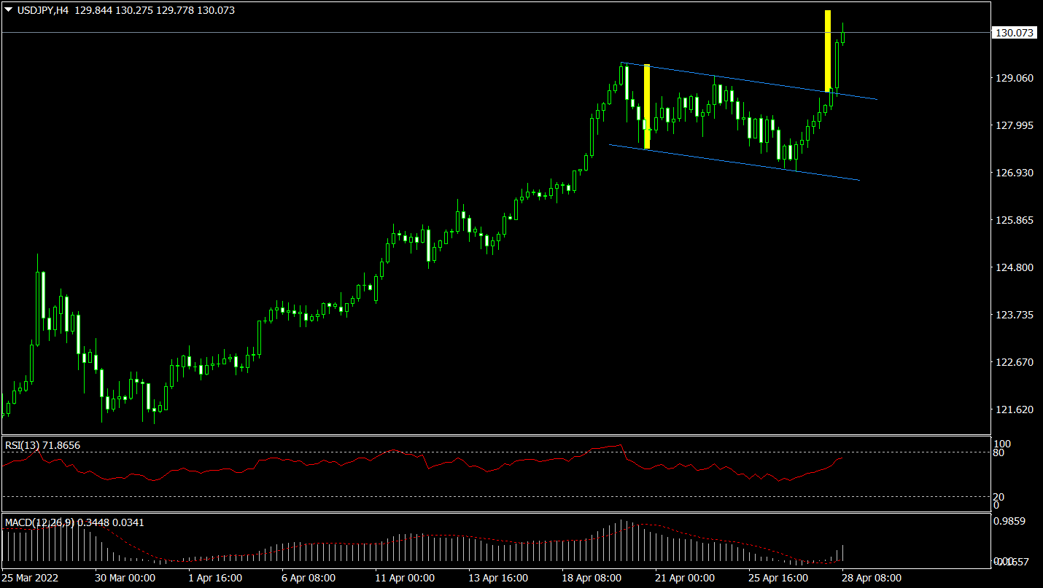Image resolution: width=1043 pixels, height=588 pixels.
Task: Click the 11 Apr 00:00 time label
Action: point(405,578)
